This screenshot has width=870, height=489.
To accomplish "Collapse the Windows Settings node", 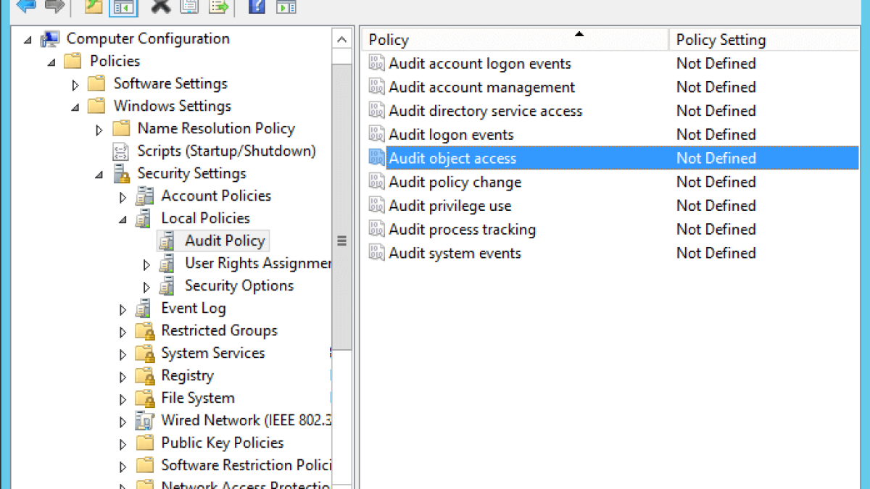I will [x=75, y=108].
